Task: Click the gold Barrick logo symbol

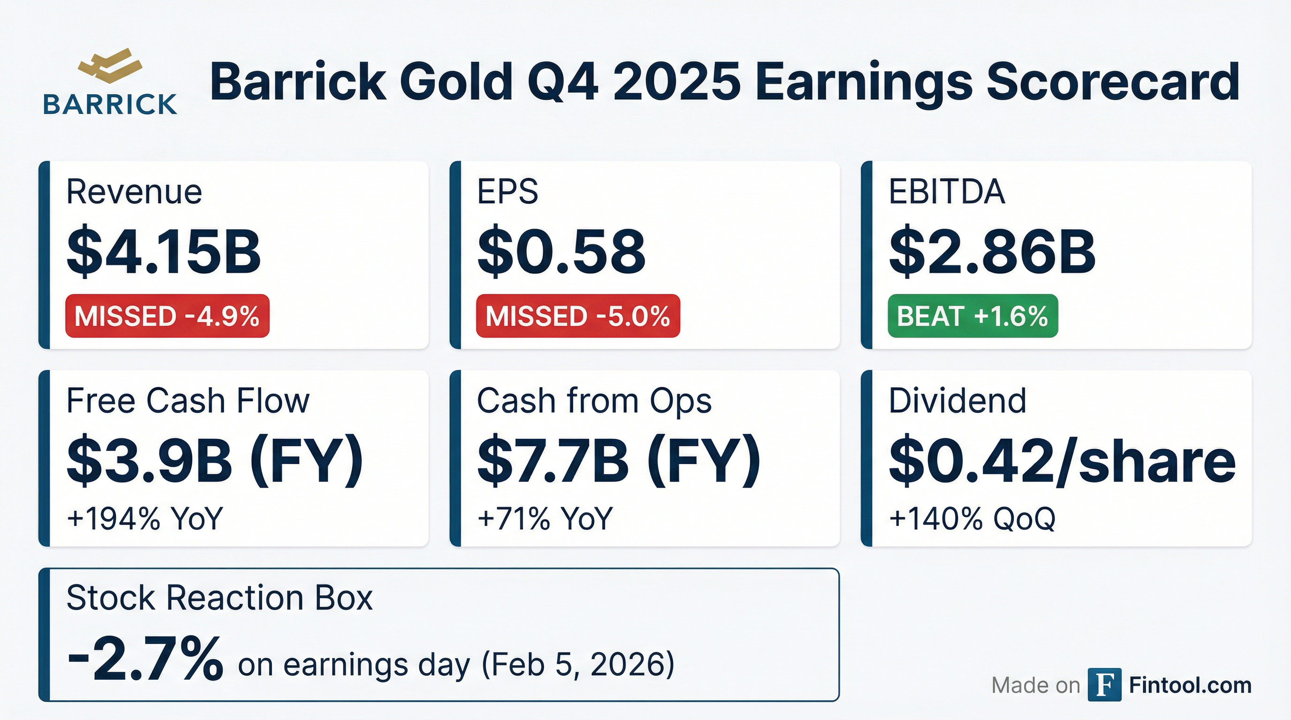Action: pyautogui.click(x=110, y=66)
